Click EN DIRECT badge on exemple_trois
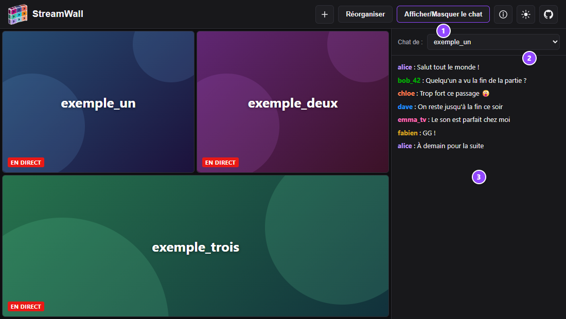The width and height of the screenshot is (566, 319). coord(26,306)
